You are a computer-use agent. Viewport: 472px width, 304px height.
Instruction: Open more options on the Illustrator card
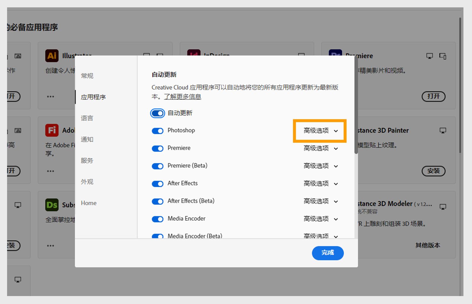click(50, 97)
